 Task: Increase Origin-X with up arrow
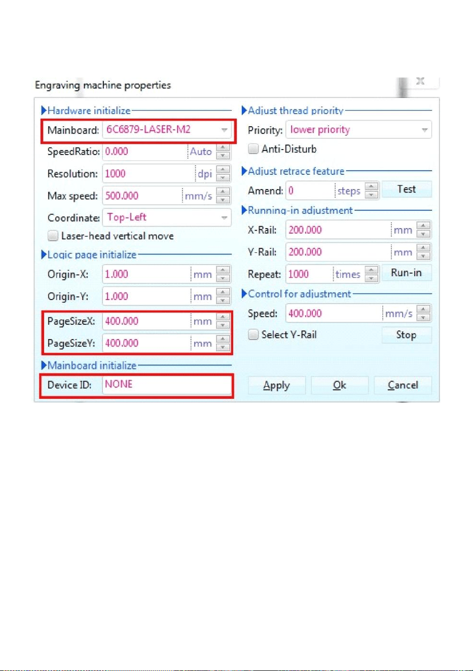pyautogui.click(x=223, y=270)
